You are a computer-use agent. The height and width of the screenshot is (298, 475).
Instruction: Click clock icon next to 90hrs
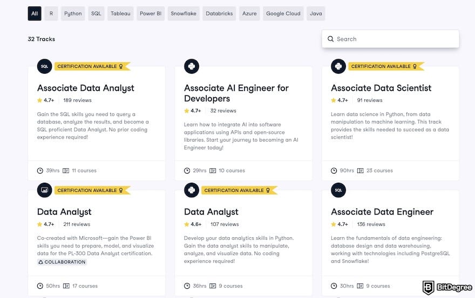[334, 171]
